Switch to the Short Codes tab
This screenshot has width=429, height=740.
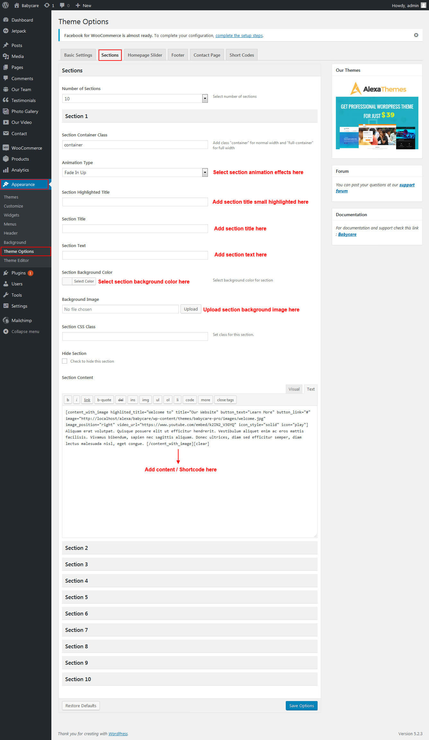tap(242, 55)
